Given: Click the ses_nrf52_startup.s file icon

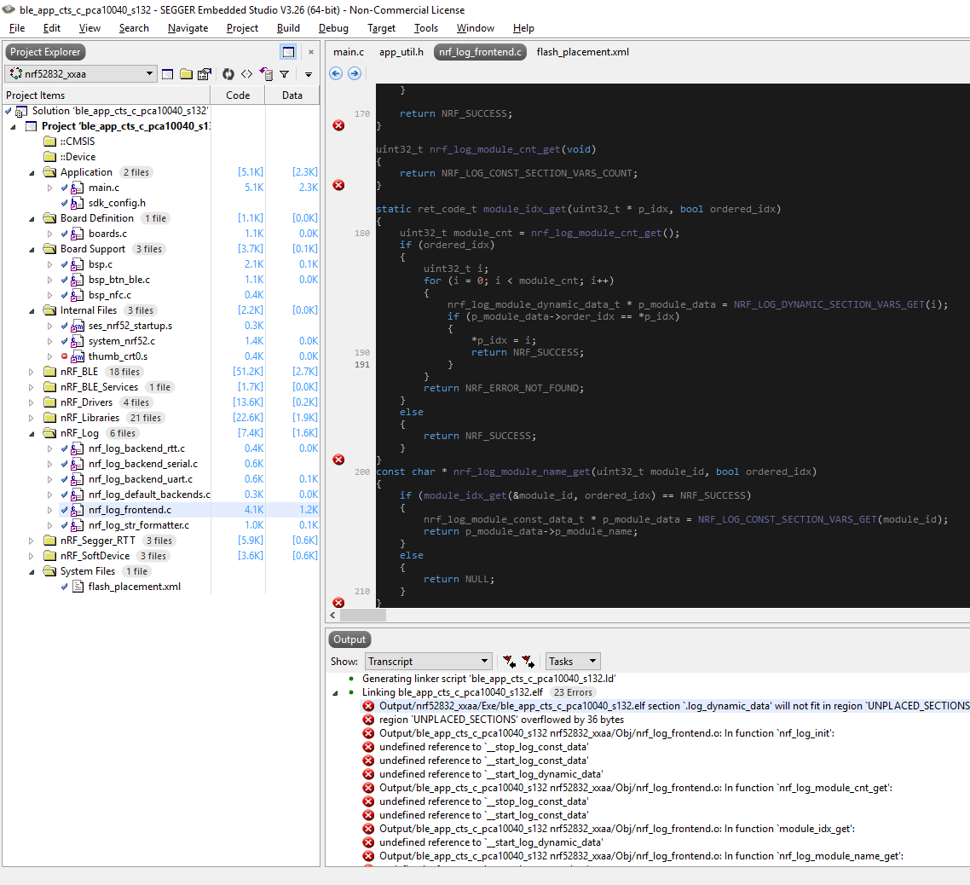Looking at the screenshot, I should point(78,326).
